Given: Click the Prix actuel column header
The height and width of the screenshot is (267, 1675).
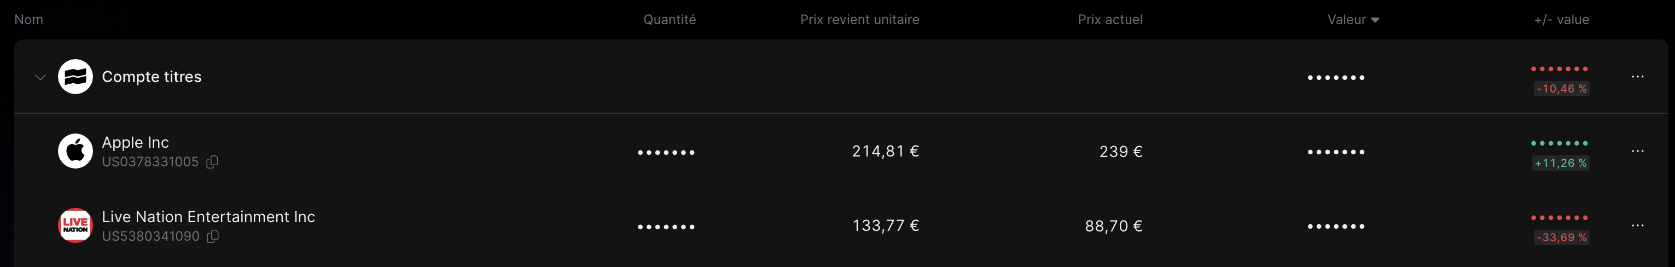Looking at the screenshot, I should (x=1109, y=20).
